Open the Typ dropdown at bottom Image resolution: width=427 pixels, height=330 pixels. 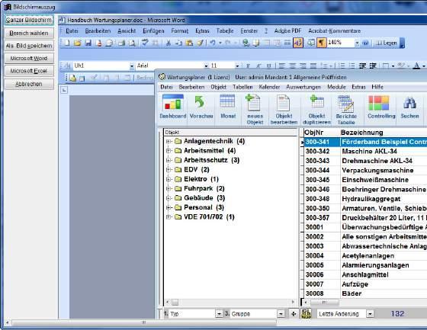coord(219,314)
